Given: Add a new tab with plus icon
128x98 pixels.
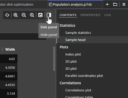Looking at the screenshot, I should 107,4.
